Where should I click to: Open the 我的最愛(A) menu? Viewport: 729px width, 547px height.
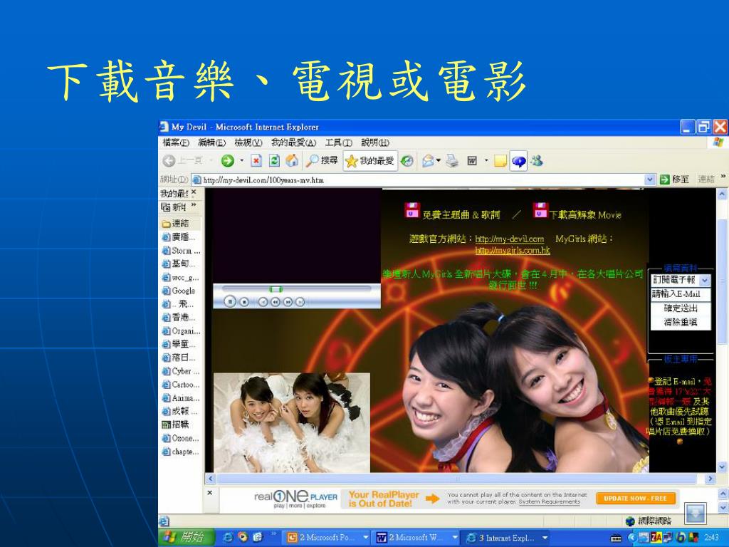point(293,142)
